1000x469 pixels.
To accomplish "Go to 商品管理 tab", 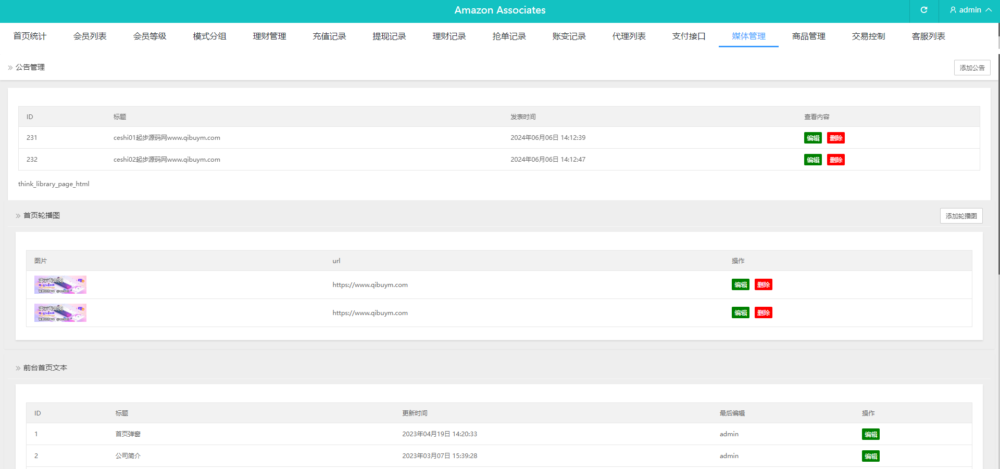I will pos(808,36).
